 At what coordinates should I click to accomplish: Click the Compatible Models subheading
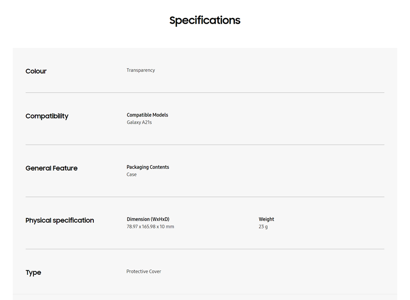pos(147,115)
